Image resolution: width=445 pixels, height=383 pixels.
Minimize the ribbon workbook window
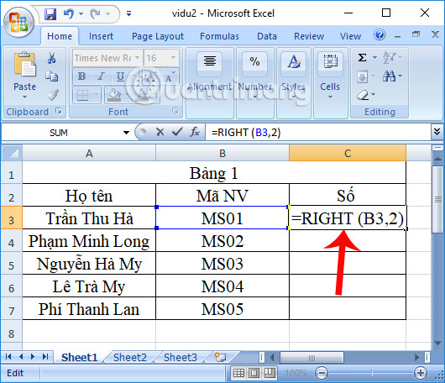[x=398, y=35]
